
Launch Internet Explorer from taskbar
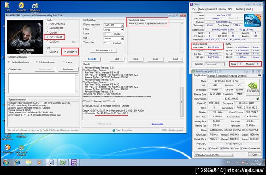(x=17, y=163)
